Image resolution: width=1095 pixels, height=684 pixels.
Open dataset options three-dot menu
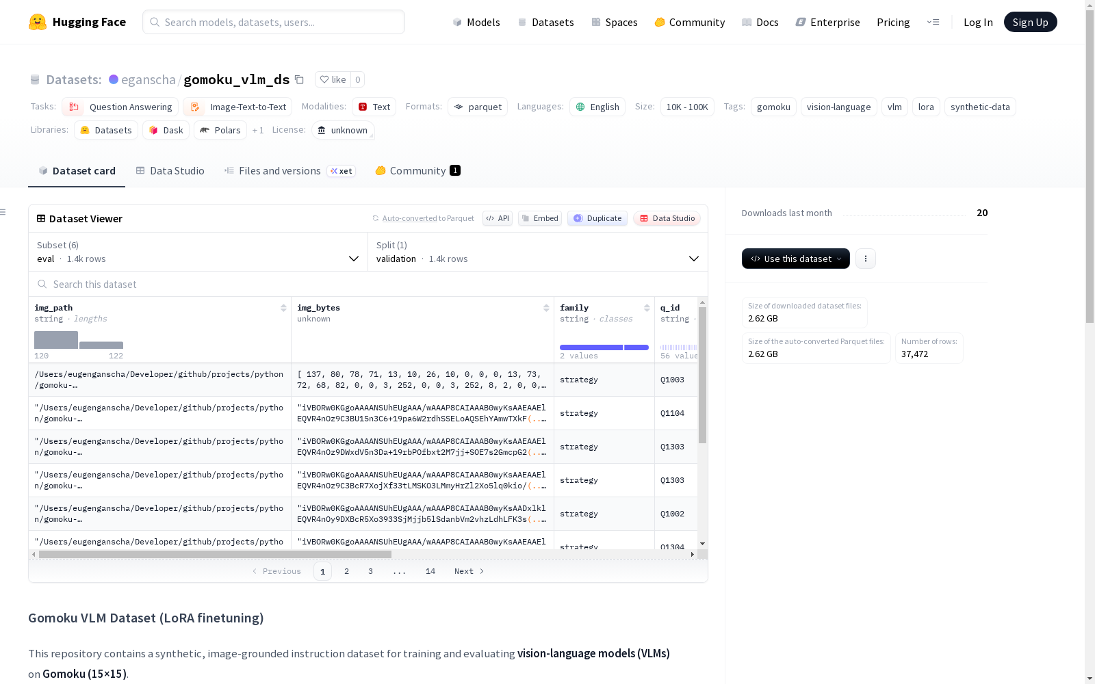[866, 259]
